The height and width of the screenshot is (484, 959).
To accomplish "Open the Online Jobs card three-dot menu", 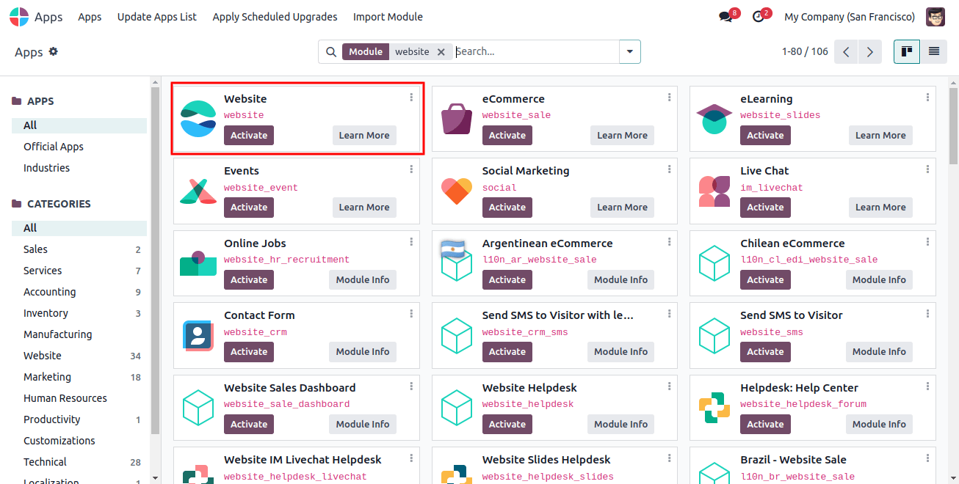I will point(411,241).
